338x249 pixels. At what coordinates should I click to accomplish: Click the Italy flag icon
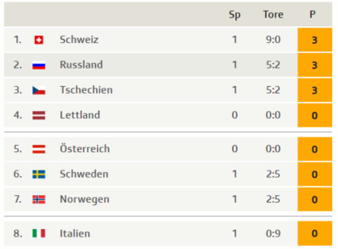pyautogui.click(x=39, y=233)
